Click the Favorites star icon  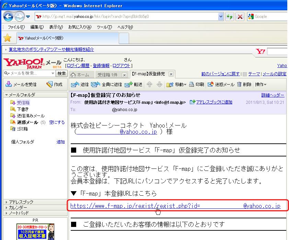[8, 38]
